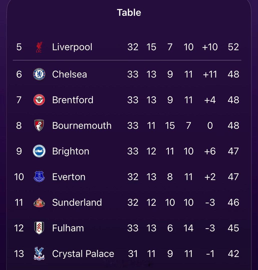The width and height of the screenshot is (258, 270).
Task: Click the Sunderland club badge
Action: 39,202
